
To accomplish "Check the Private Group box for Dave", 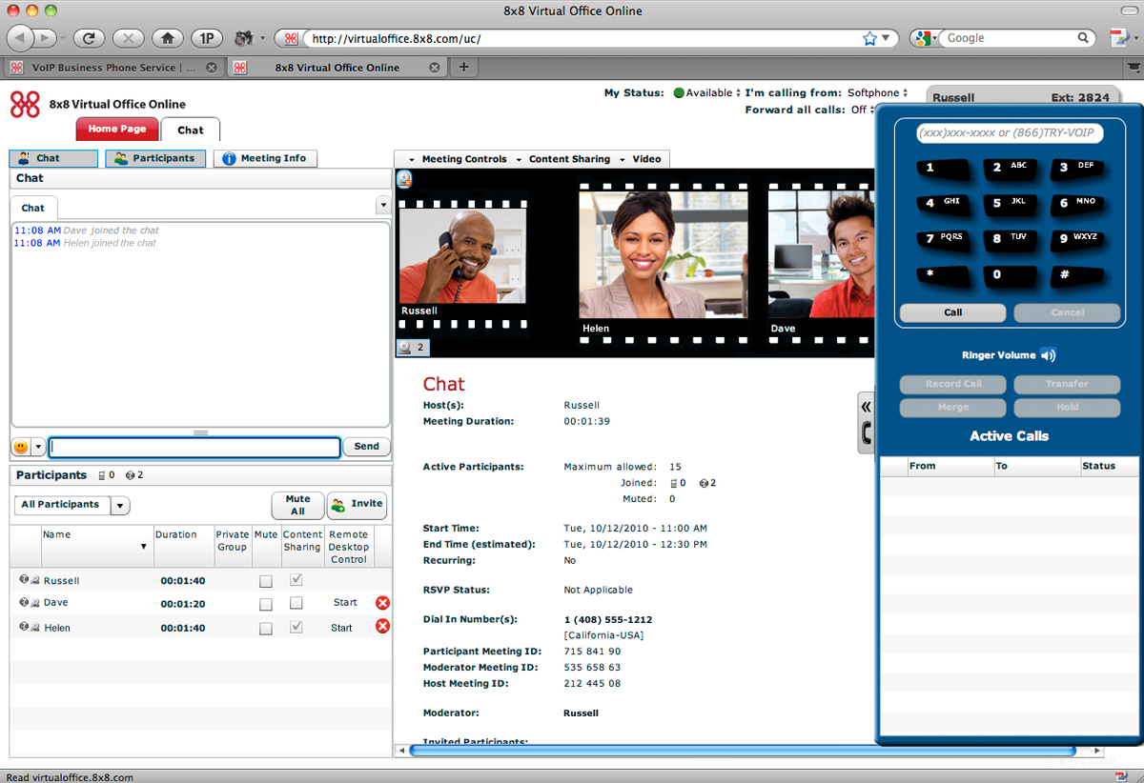I will 265,602.
